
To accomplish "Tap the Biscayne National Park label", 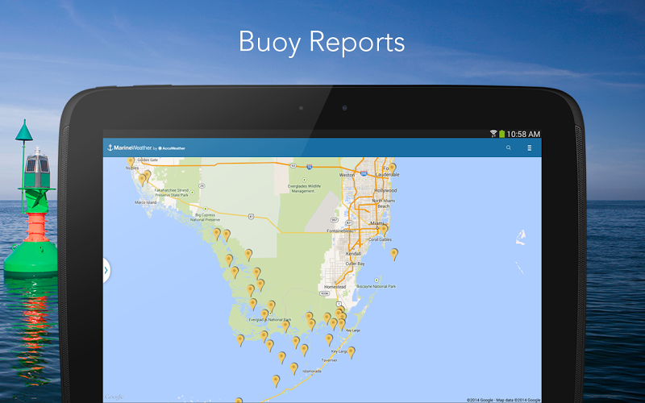I will click(376, 286).
